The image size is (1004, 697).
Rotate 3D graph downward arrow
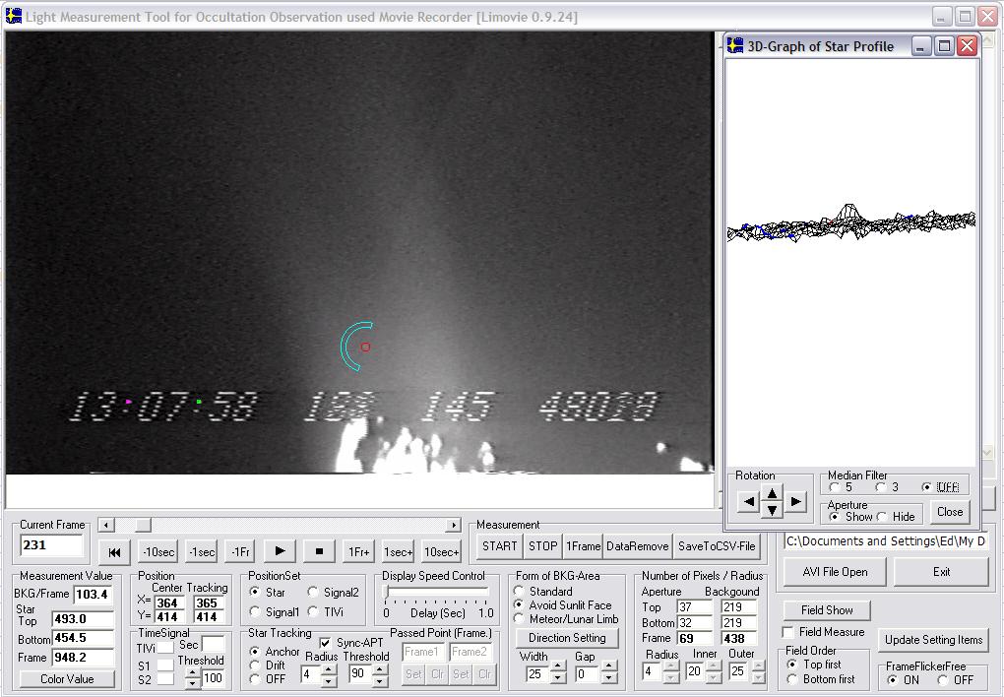(x=772, y=510)
